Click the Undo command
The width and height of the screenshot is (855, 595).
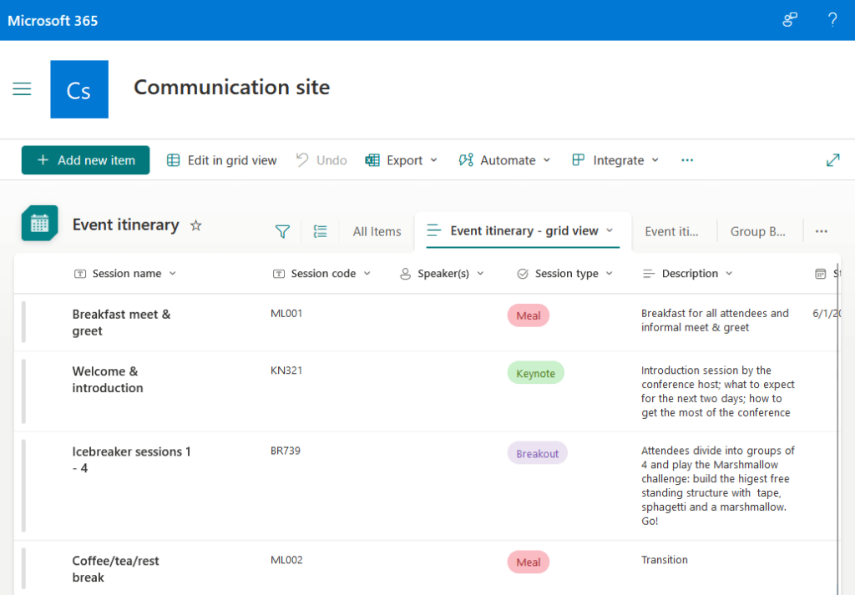pos(321,160)
